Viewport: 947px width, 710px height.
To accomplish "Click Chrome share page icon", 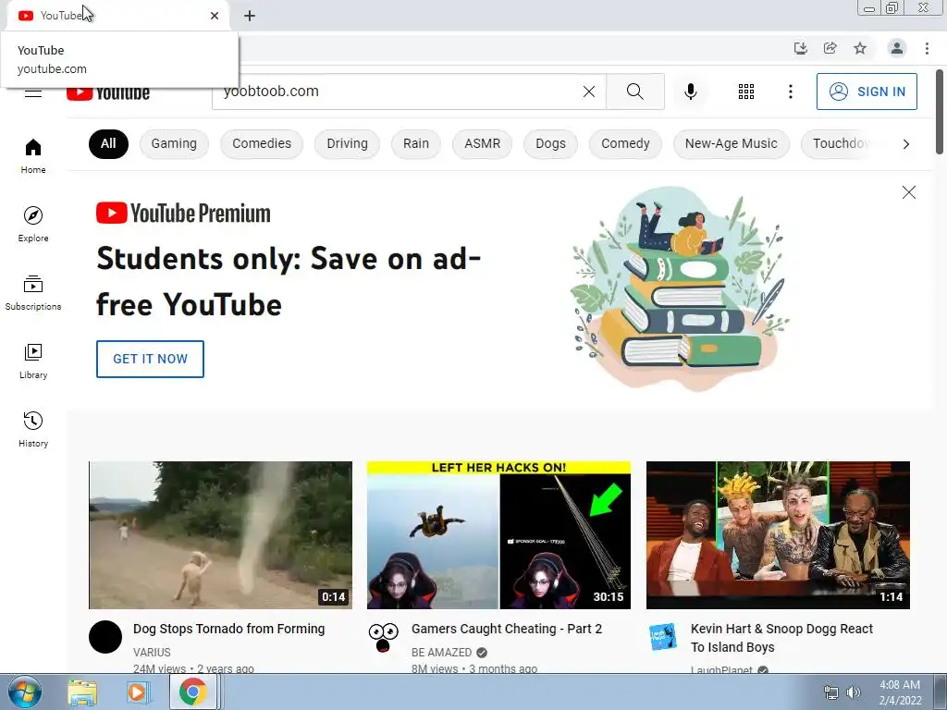I will pyautogui.click(x=830, y=48).
